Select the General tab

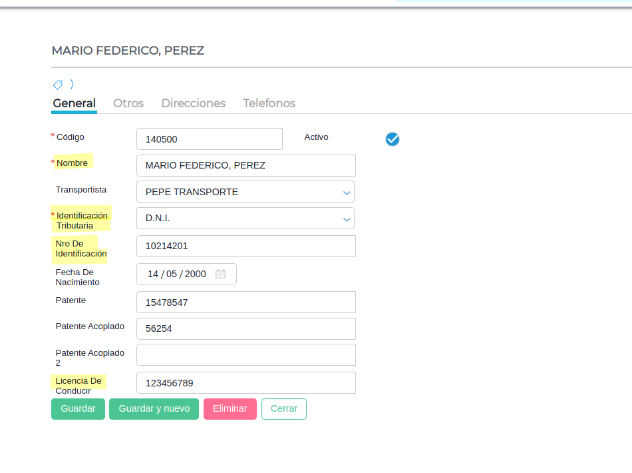[x=75, y=103]
